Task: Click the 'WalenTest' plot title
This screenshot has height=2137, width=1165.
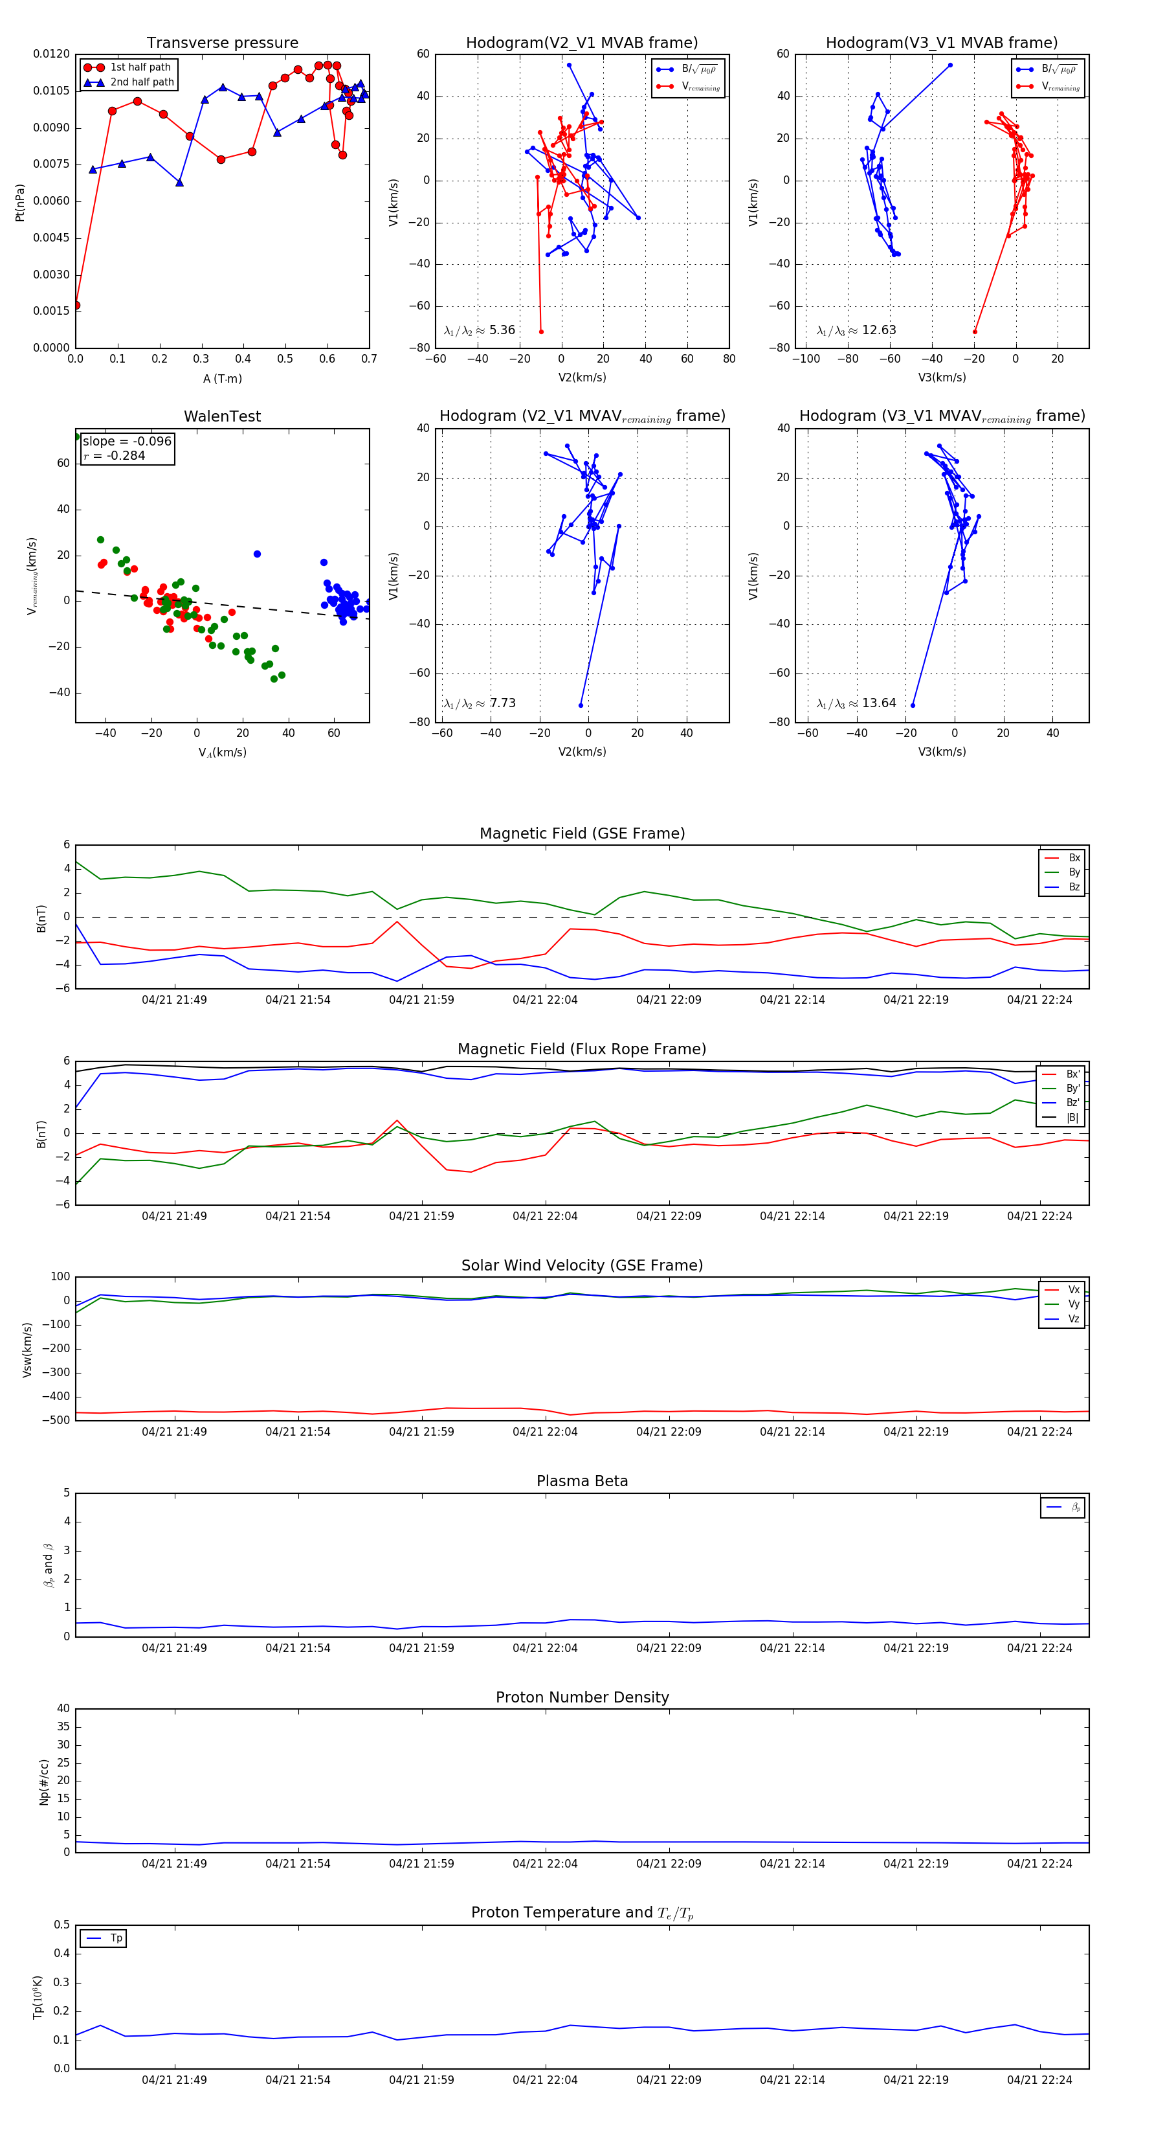Action: click(x=222, y=416)
